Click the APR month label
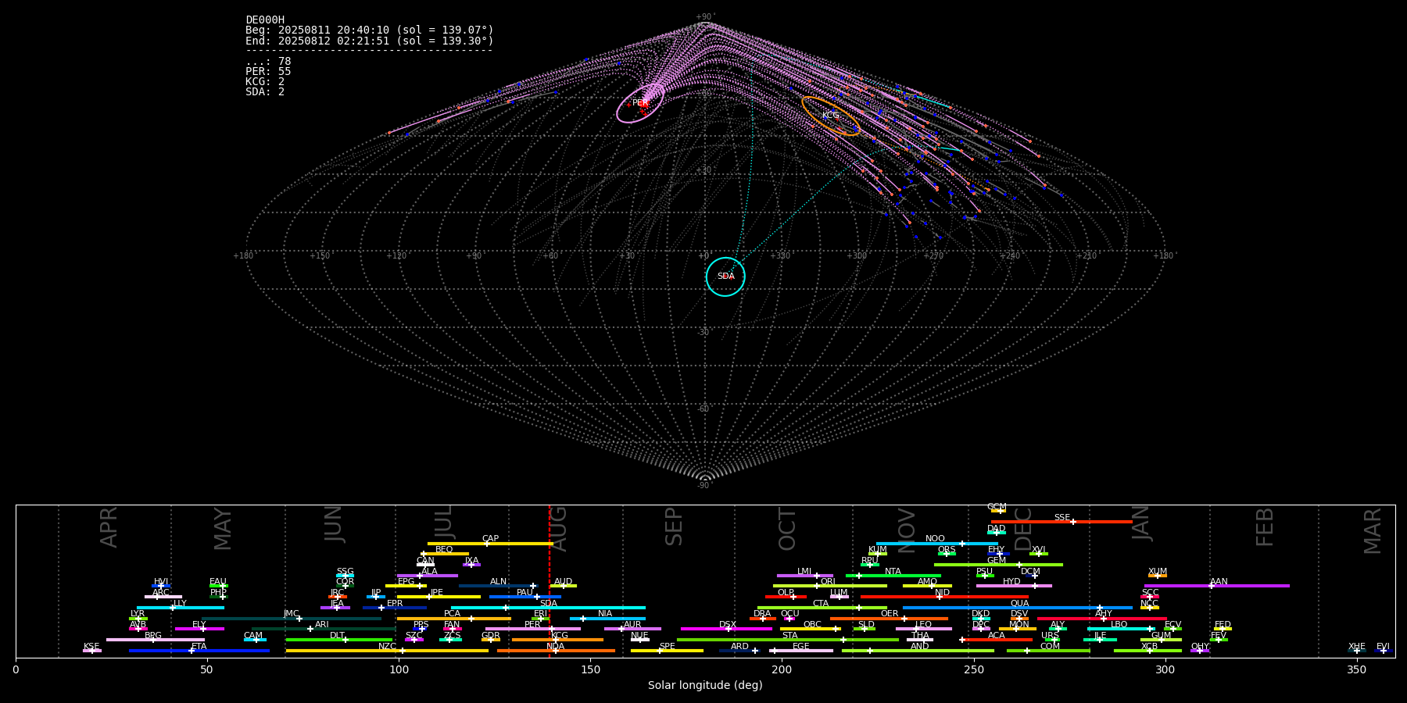 109,526
